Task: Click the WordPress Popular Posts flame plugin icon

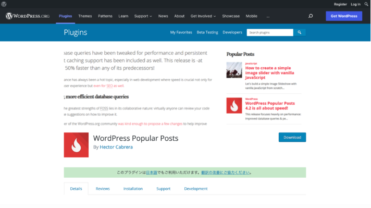Action: point(76,145)
